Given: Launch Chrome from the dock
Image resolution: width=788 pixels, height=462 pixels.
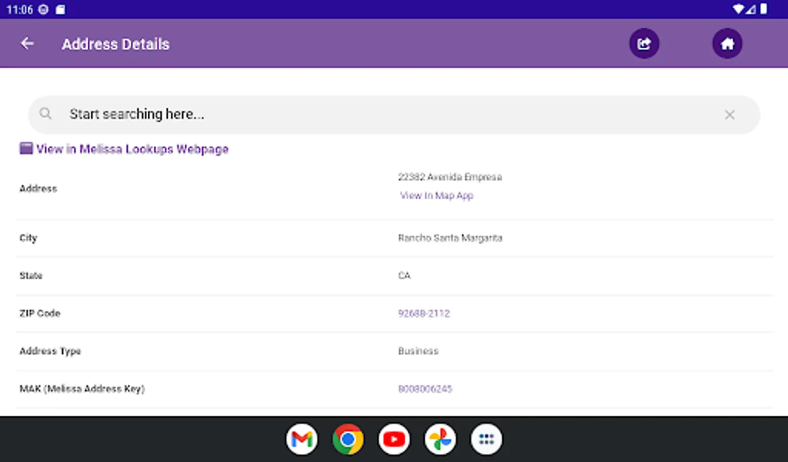Looking at the screenshot, I should click(348, 439).
